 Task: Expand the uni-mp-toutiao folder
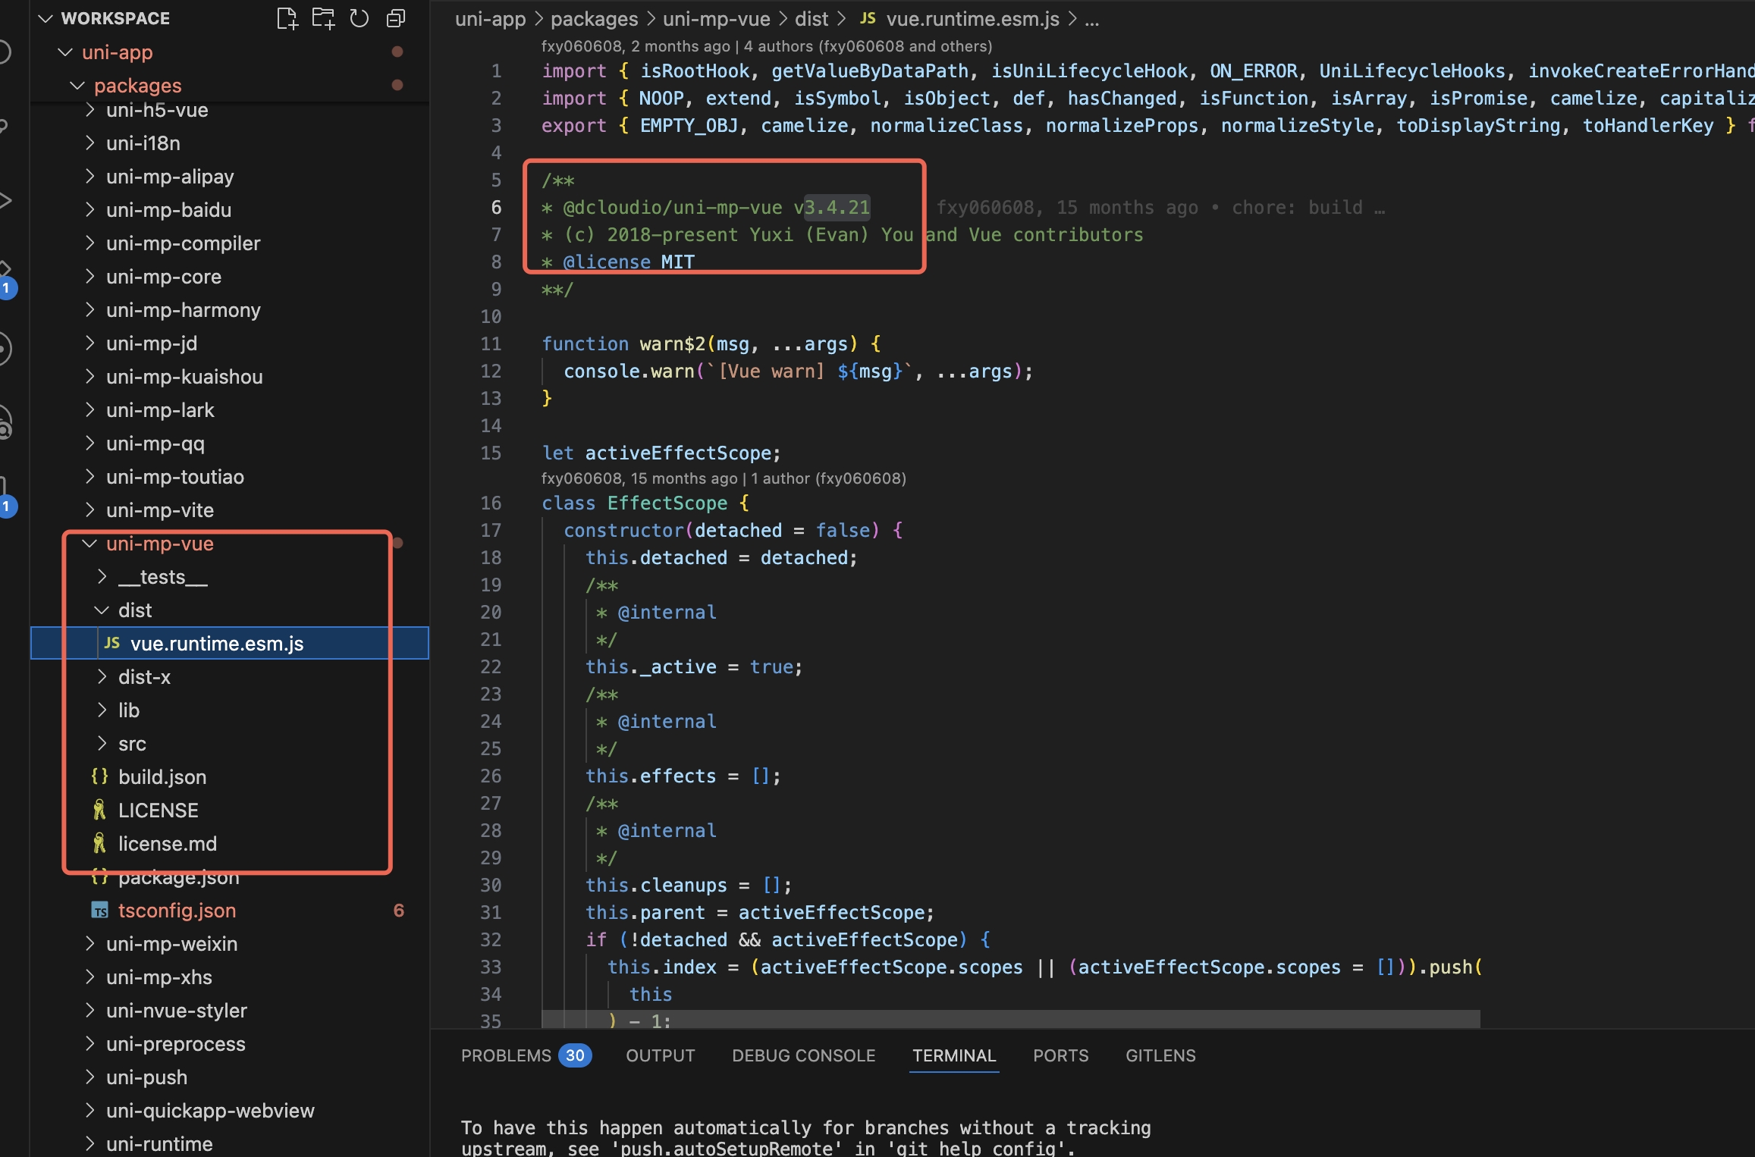coord(89,476)
